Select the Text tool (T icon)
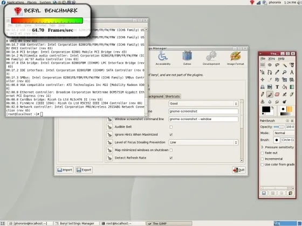Viewport: 302px width, 226px height. (277, 87)
